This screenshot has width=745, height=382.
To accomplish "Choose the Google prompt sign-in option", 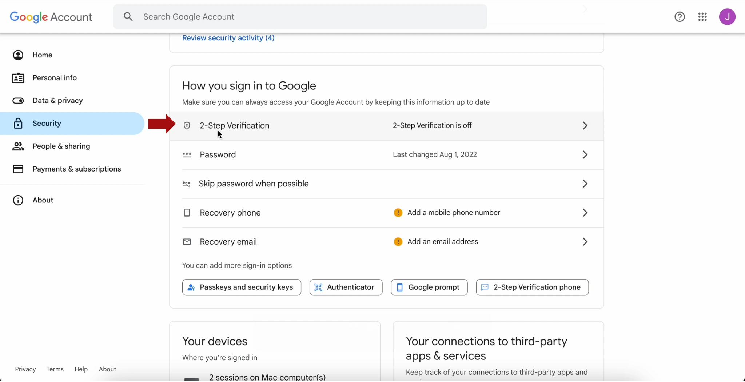I will coord(429,287).
